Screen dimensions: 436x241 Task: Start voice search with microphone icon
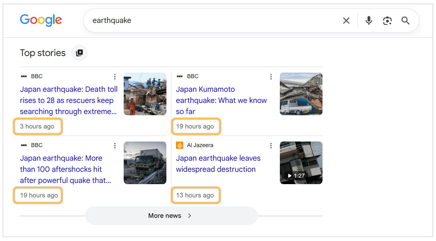coord(369,21)
